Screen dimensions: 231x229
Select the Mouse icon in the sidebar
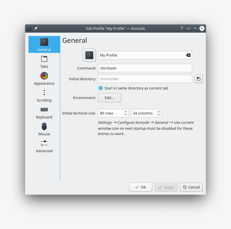click(44, 126)
